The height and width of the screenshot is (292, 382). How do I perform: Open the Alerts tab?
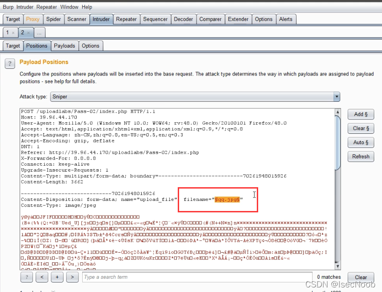point(286,19)
